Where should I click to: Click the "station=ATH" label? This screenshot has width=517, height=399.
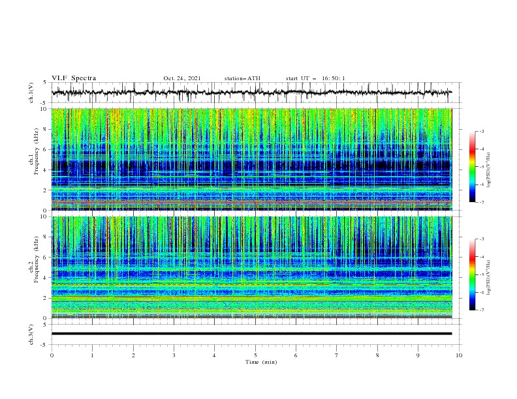(x=242, y=78)
